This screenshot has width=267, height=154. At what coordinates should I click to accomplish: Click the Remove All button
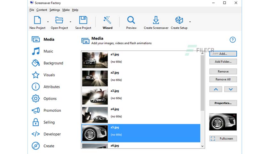[223, 79]
